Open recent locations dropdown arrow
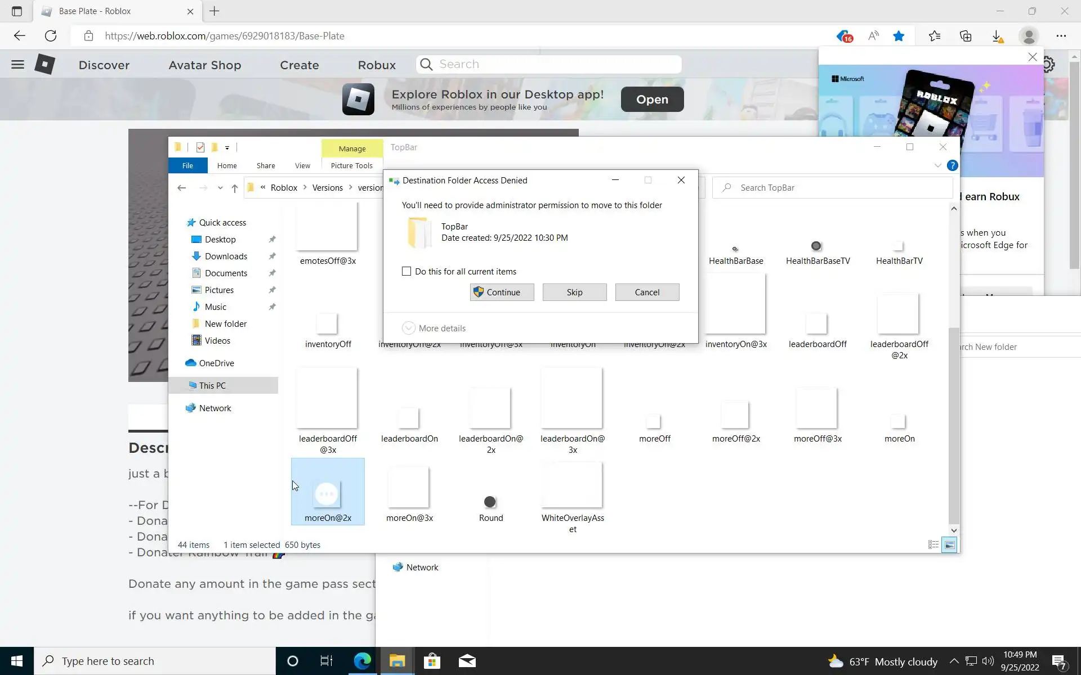Viewport: 1081px width, 675px height. (x=220, y=188)
